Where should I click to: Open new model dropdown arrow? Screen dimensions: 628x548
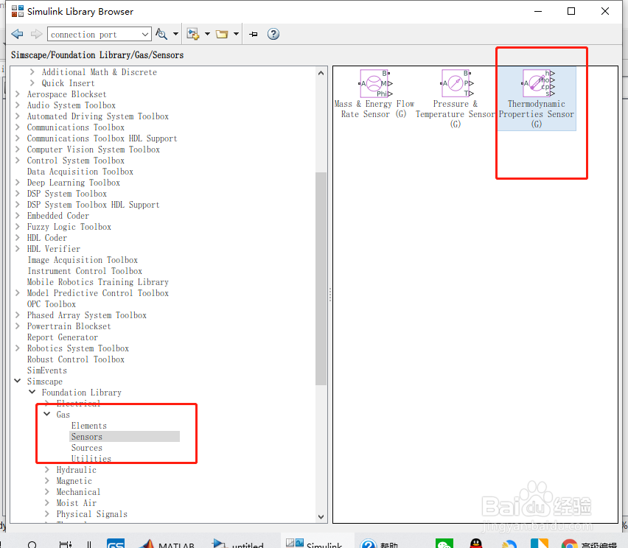207,34
